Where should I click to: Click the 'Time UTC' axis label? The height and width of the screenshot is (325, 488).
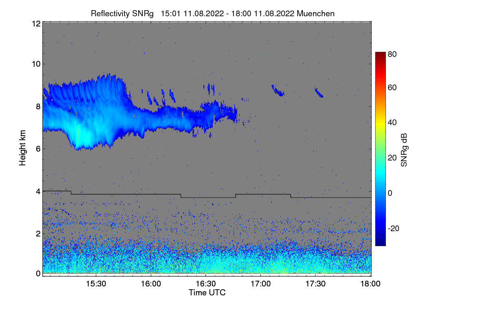tap(207, 292)
